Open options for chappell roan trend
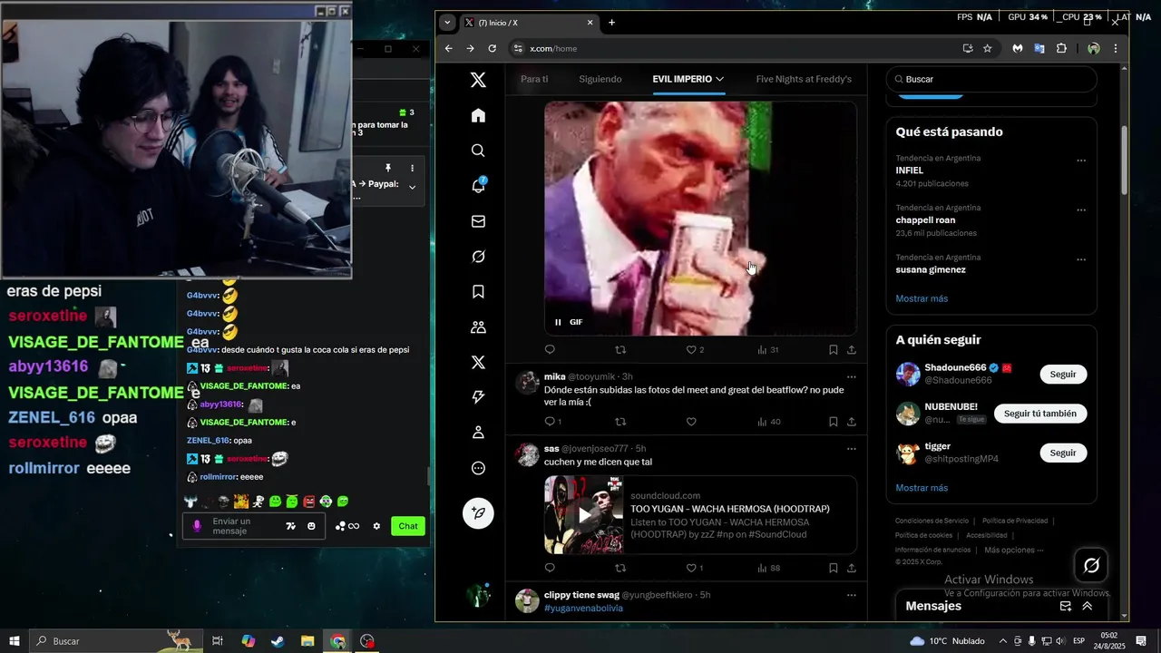Viewport: 1161px width, 653px height. (x=1081, y=210)
